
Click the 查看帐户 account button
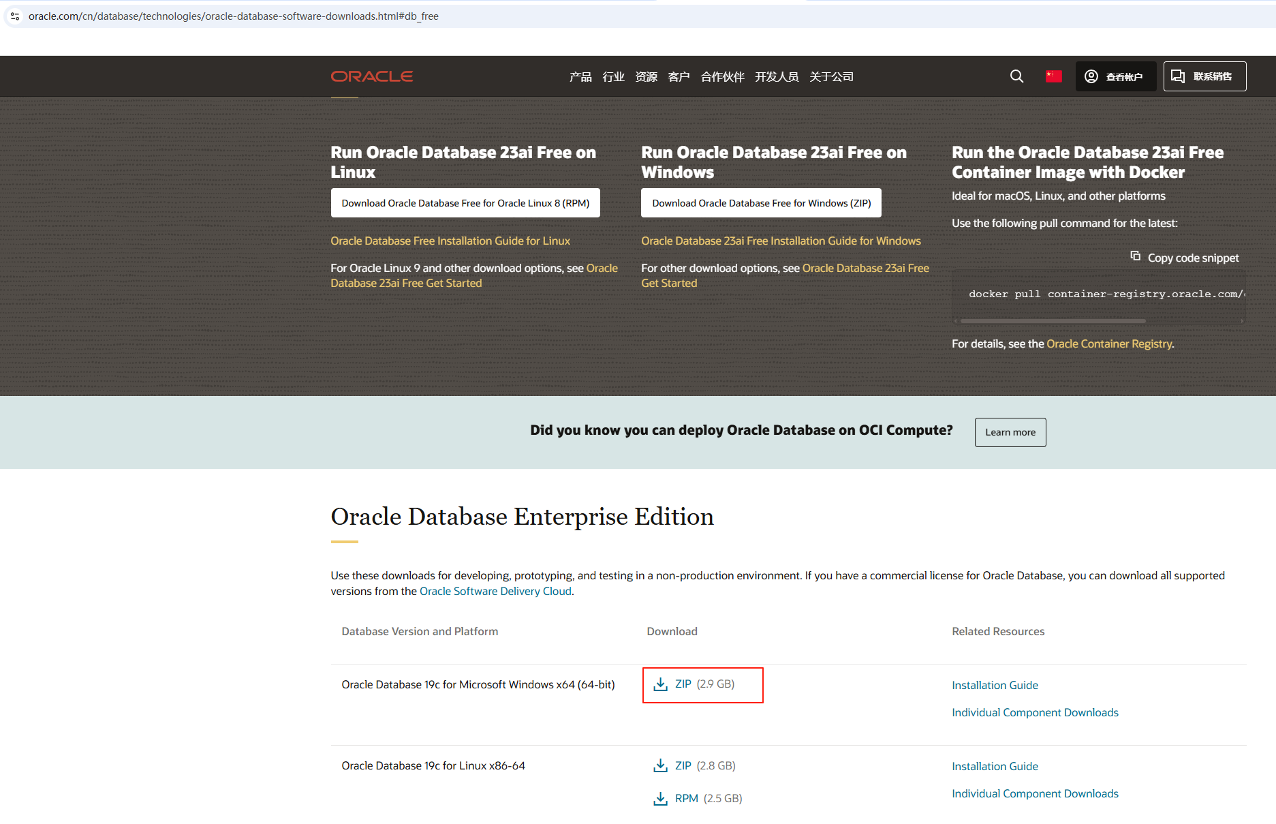pos(1115,76)
